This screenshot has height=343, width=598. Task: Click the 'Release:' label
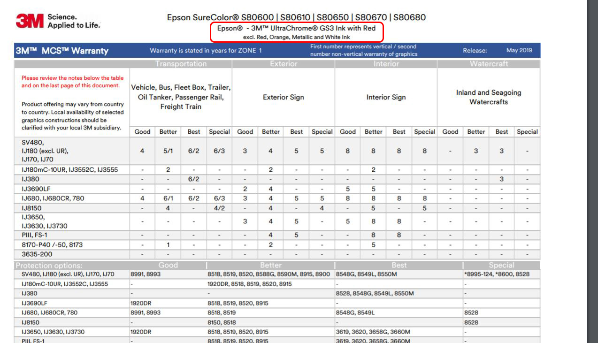pyautogui.click(x=475, y=51)
